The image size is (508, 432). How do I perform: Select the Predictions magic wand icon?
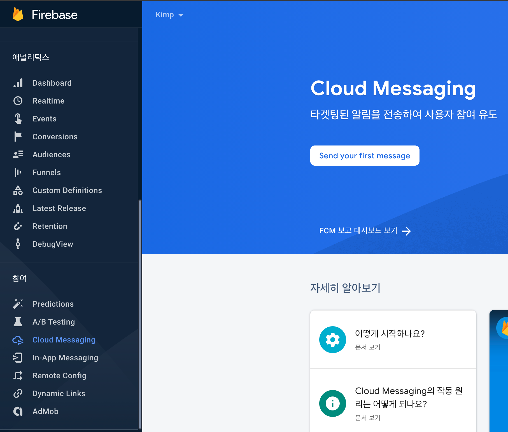18,304
